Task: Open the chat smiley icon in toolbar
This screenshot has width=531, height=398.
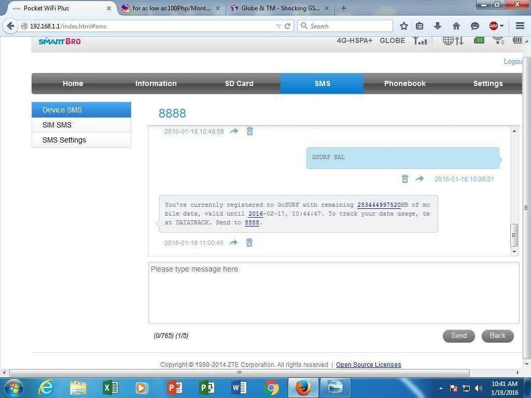Action: (x=475, y=26)
